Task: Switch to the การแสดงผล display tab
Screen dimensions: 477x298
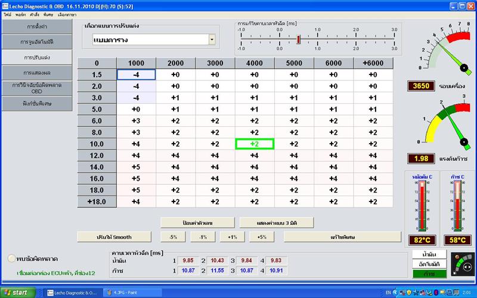Action: (37, 73)
